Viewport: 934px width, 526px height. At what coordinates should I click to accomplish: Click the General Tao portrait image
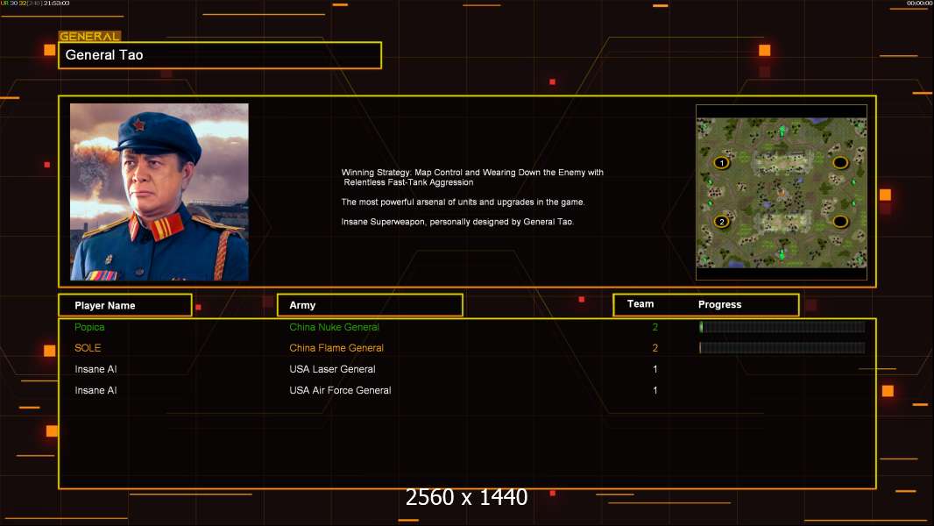(x=159, y=192)
